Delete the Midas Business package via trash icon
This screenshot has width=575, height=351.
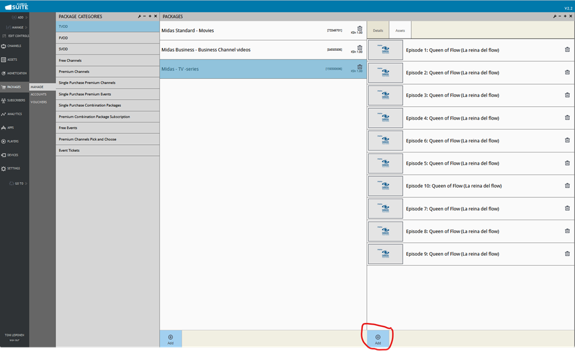point(360,48)
